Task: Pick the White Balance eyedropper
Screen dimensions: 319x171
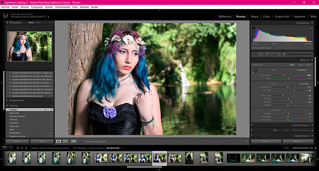Action: tap(255, 71)
